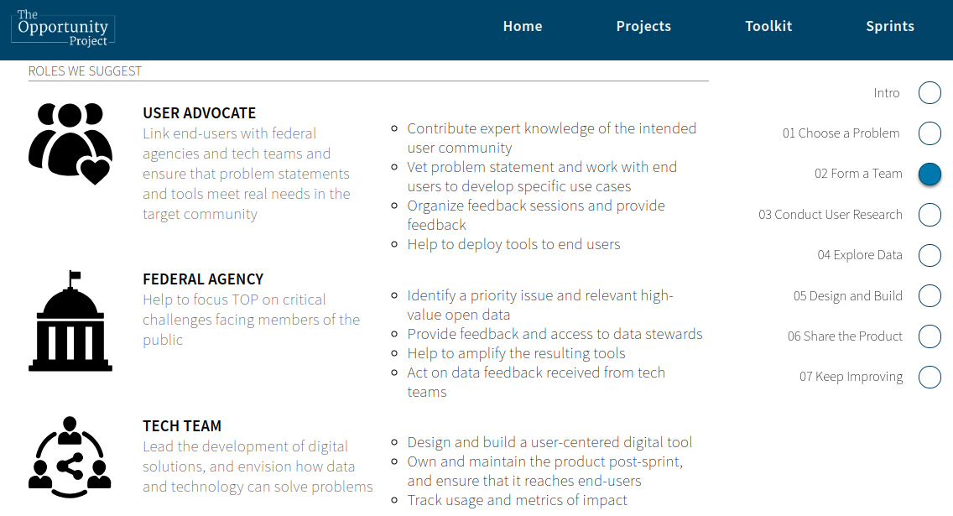Click the User Advocate people-with-heart icon

tap(70, 144)
